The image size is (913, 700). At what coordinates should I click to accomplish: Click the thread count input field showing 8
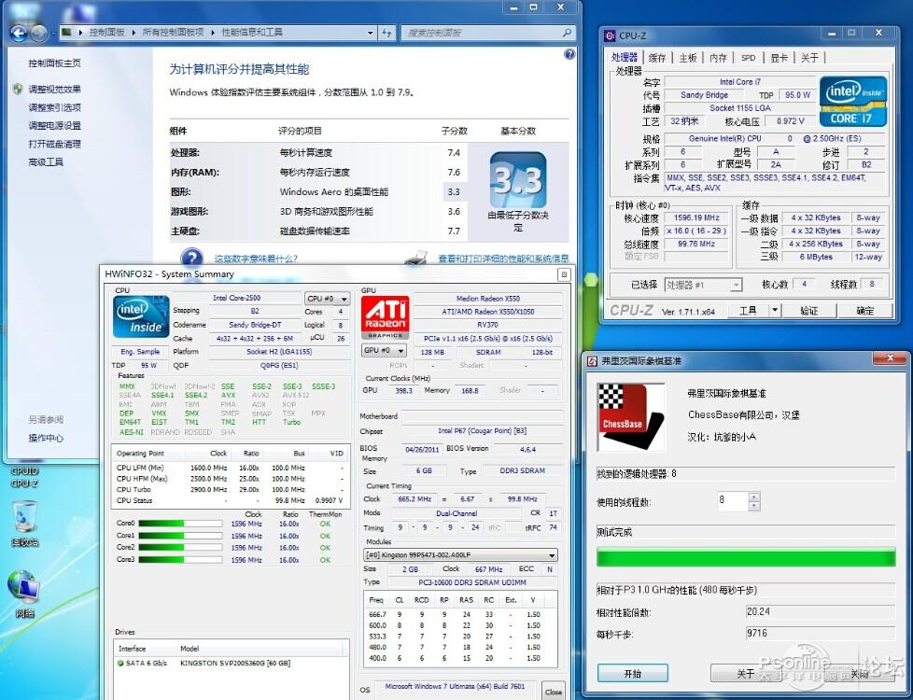[733, 501]
